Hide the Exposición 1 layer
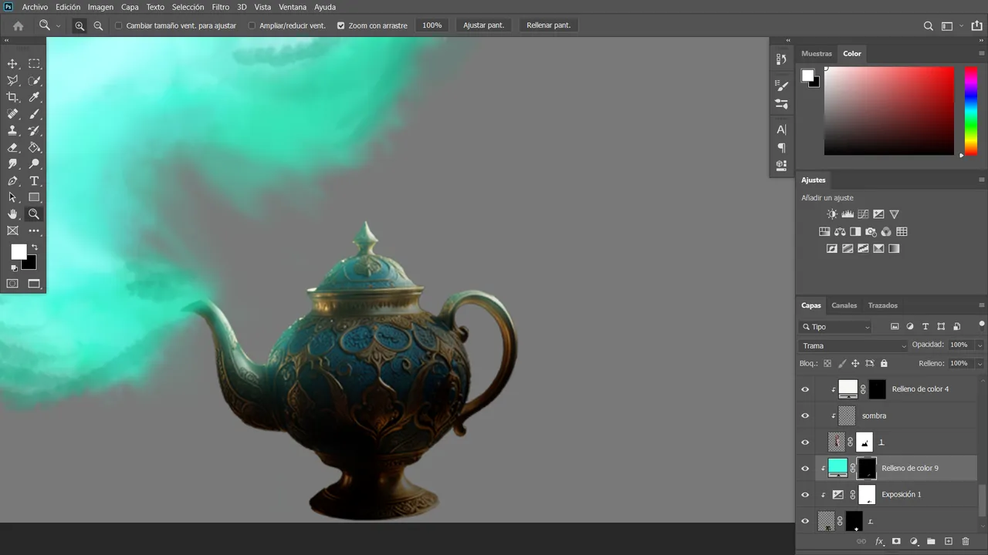This screenshot has height=555, width=988. click(805, 494)
